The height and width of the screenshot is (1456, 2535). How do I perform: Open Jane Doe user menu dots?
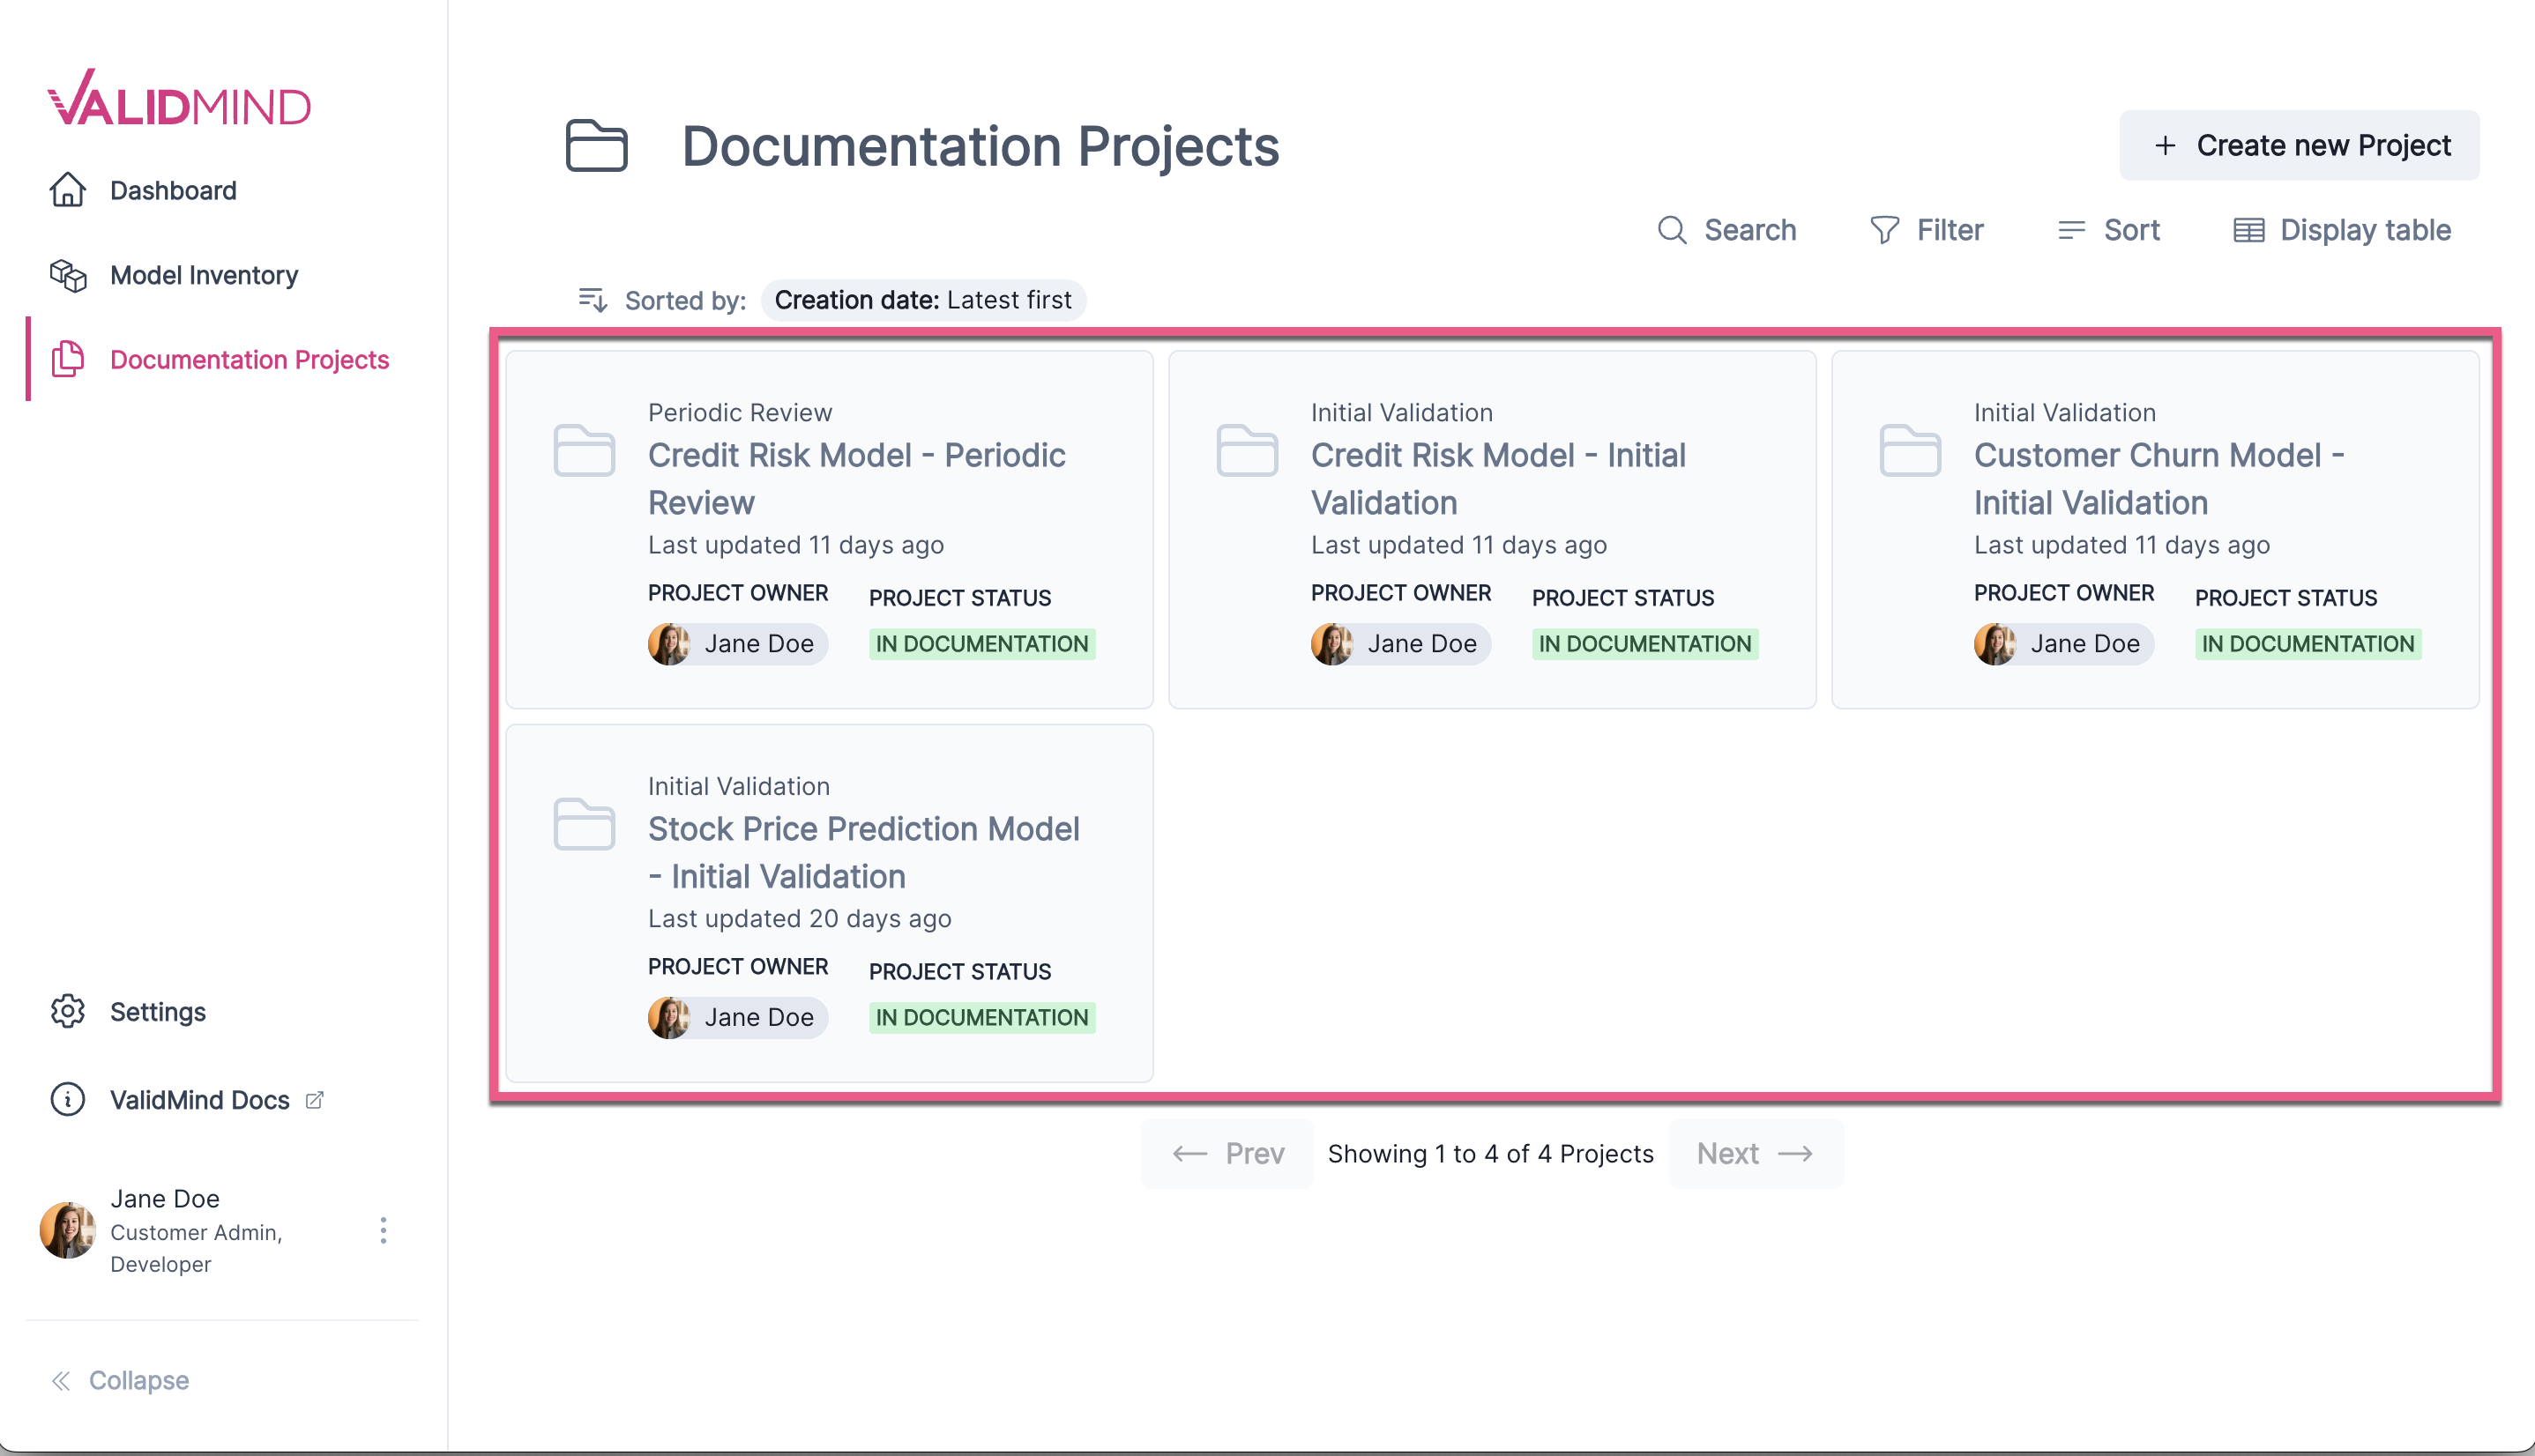coord(384,1230)
